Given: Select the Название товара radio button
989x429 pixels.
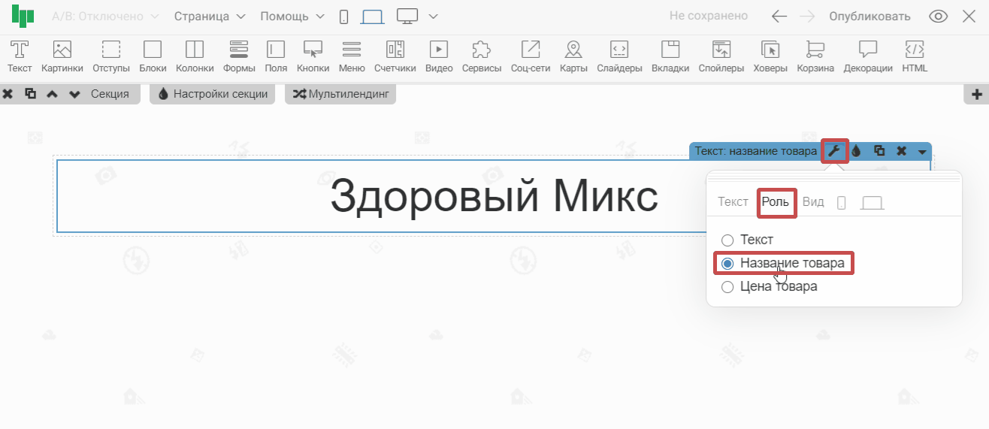Looking at the screenshot, I should [727, 264].
